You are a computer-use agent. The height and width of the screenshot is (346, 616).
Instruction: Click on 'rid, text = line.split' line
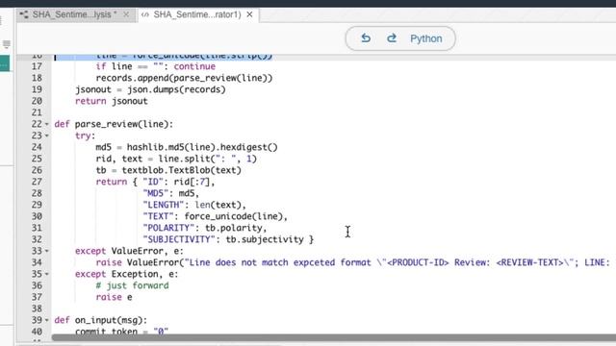176,159
